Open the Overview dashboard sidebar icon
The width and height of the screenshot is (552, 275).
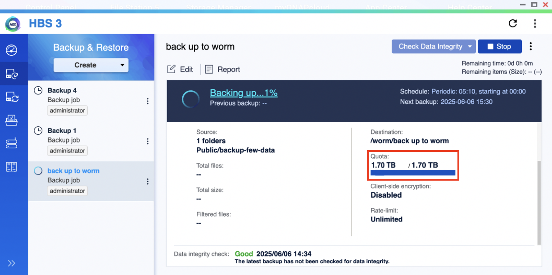click(x=12, y=50)
